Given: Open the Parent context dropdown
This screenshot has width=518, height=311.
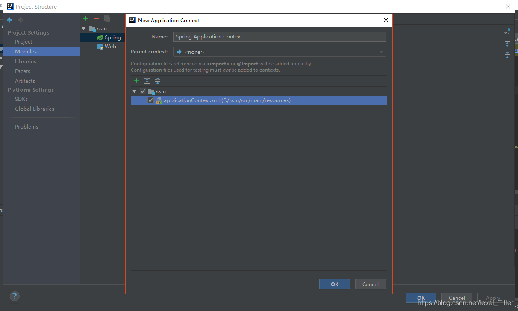Looking at the screenshot, I should (381, 52).
